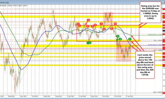
Task: Select the 50.0 Fibonacci level label
Action: [158, 50]
